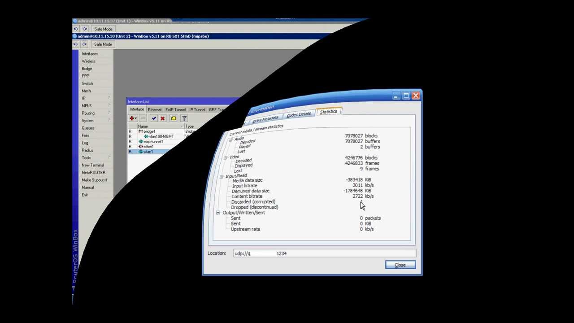Open MetaROUTER from the sidebar
The image size is (574, 323).
[x=93, y=173]
